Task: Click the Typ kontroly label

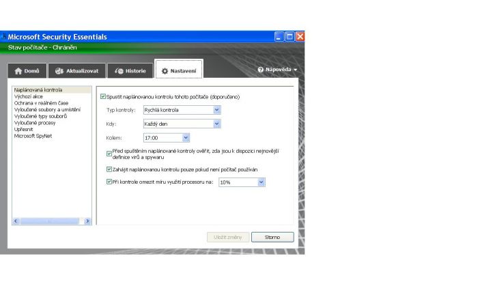Action: coord(121,110)
